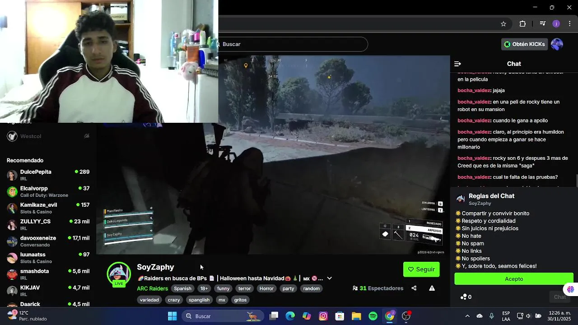
Task: Report the stream with the warning triangle icon
Action: [432, 288]
